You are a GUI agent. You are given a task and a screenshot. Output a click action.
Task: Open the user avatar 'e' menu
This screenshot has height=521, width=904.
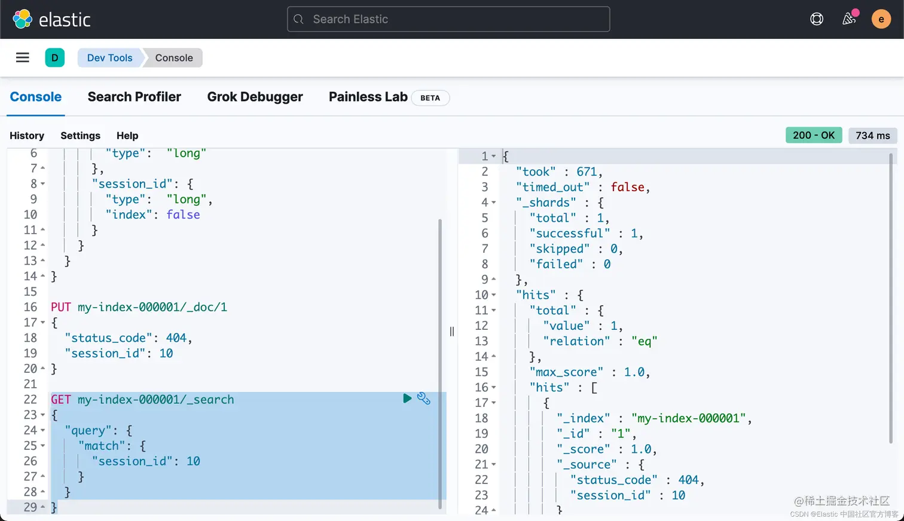point(881,19)
